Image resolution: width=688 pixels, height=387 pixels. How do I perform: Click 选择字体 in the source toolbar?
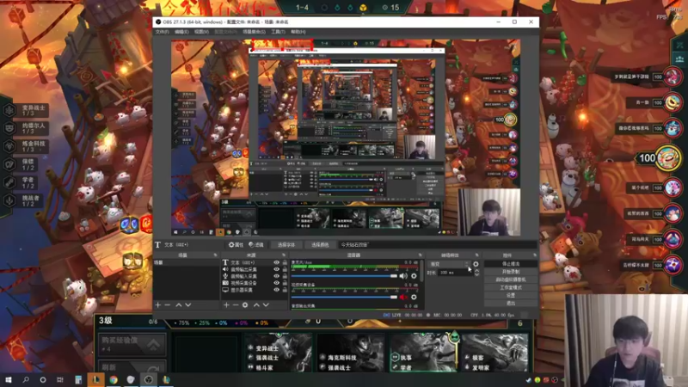286,245
